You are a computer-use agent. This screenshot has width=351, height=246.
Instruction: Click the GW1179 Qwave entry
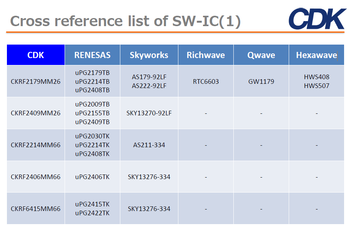(x=261, y=81)
